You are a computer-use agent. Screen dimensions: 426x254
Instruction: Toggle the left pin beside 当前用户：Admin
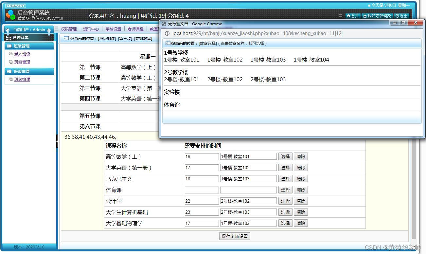pos(7,29)
